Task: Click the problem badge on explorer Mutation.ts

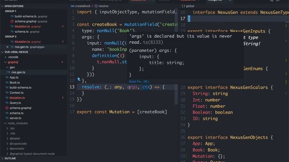Action: click(x=63, y=98)
